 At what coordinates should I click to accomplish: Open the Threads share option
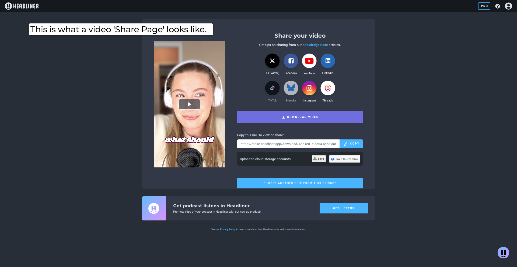pos(328,88)
